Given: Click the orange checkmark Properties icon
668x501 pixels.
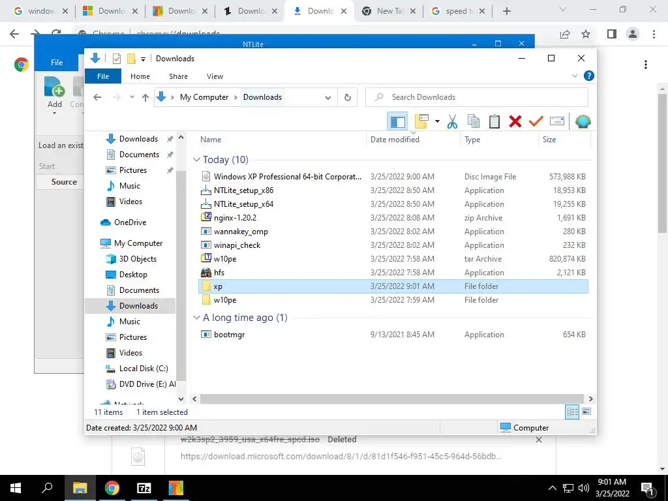Looking at the screenshot, I should 536,121.
